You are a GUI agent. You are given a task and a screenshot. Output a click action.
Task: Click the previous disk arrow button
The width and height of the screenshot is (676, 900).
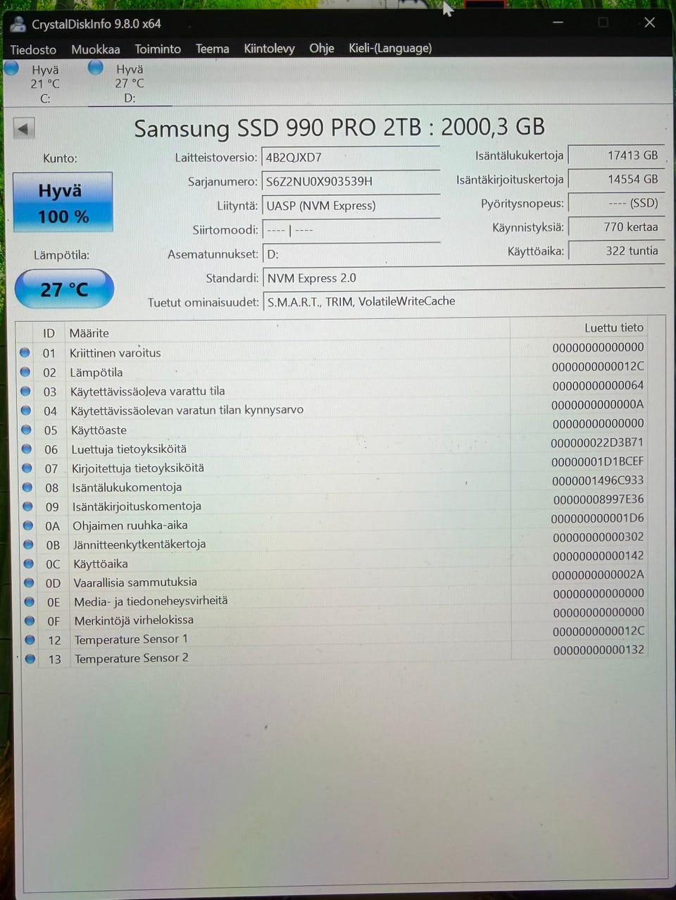coord(23,129)
